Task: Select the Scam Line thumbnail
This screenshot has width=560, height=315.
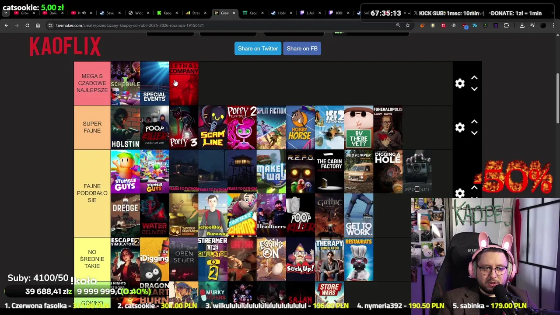Action: pos(213,127)
